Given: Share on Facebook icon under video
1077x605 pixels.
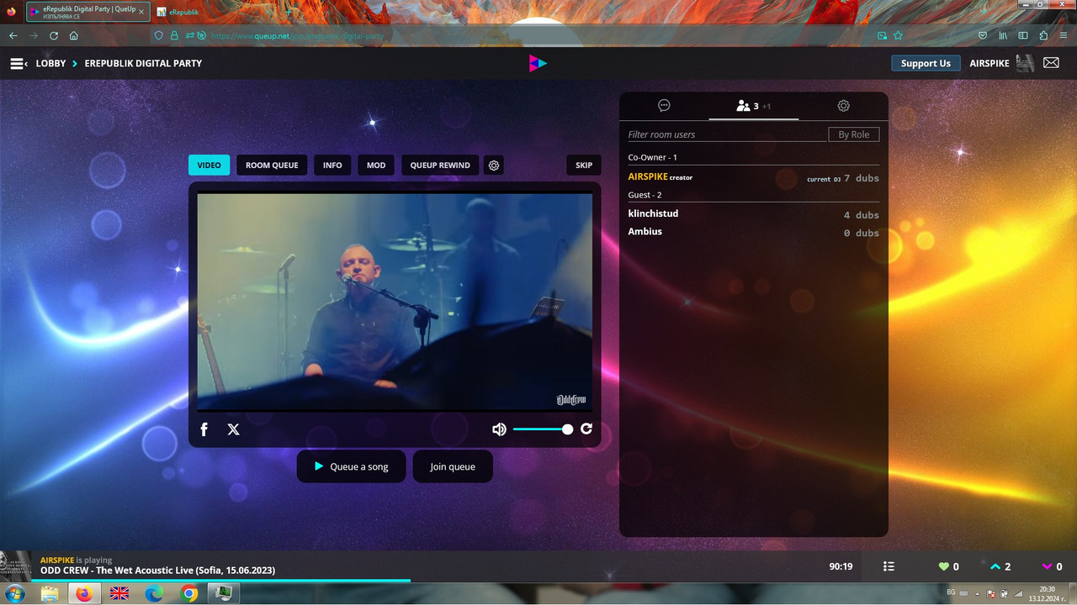Looking at the screenshot, I should pyautogui.click(x=204, y=429).
